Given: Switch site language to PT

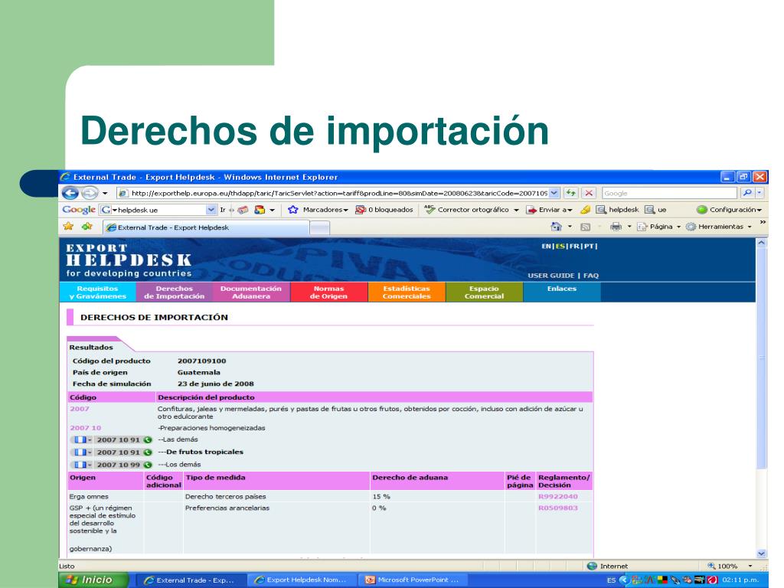Looking at the screenshot, I should coord(589,246).
